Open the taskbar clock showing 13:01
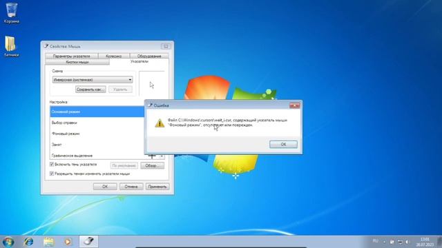This screenshot has height=248, width=442. point(425,242)
